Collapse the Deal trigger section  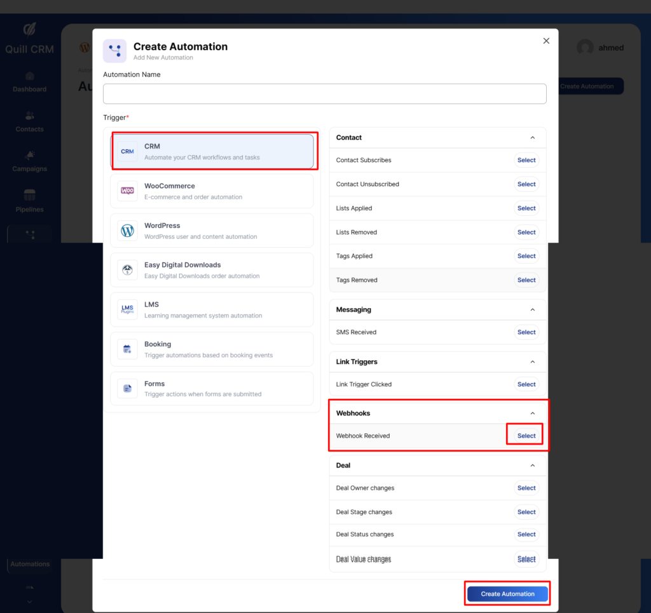(x=533, y=465)
